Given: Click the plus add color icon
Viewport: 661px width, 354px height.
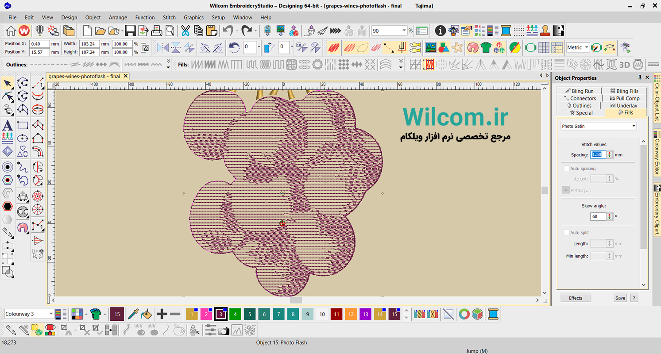Looking at the screenshot, I should pos(162,314).
